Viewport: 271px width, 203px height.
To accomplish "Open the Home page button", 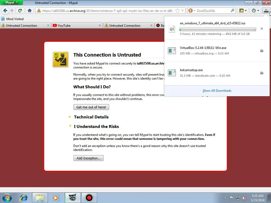I will (x=30, y=11).
